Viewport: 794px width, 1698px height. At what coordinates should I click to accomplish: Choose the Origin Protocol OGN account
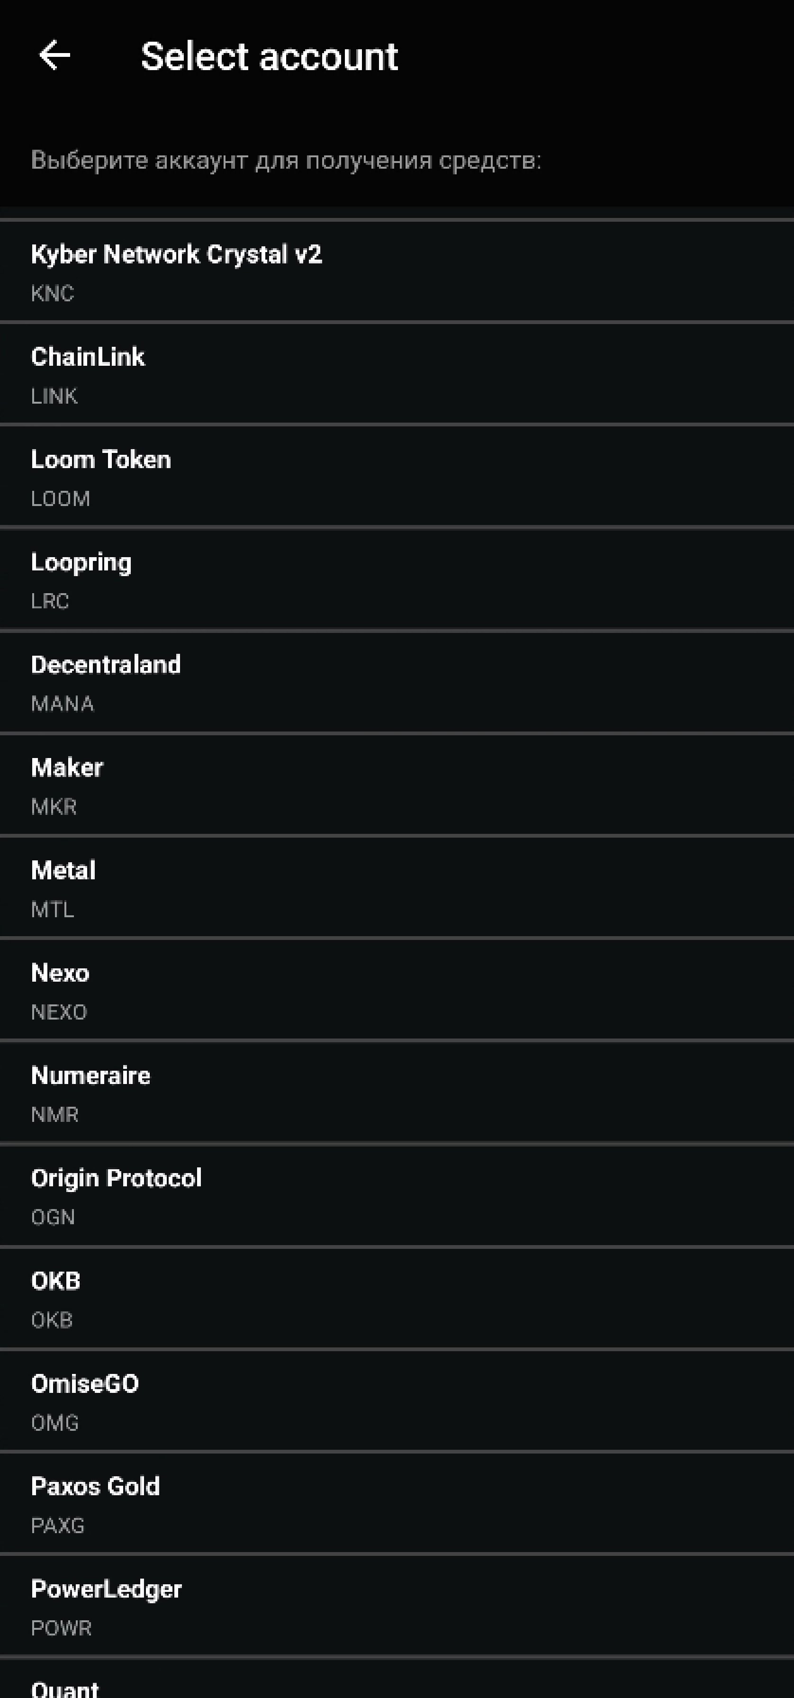(397, 1196)
